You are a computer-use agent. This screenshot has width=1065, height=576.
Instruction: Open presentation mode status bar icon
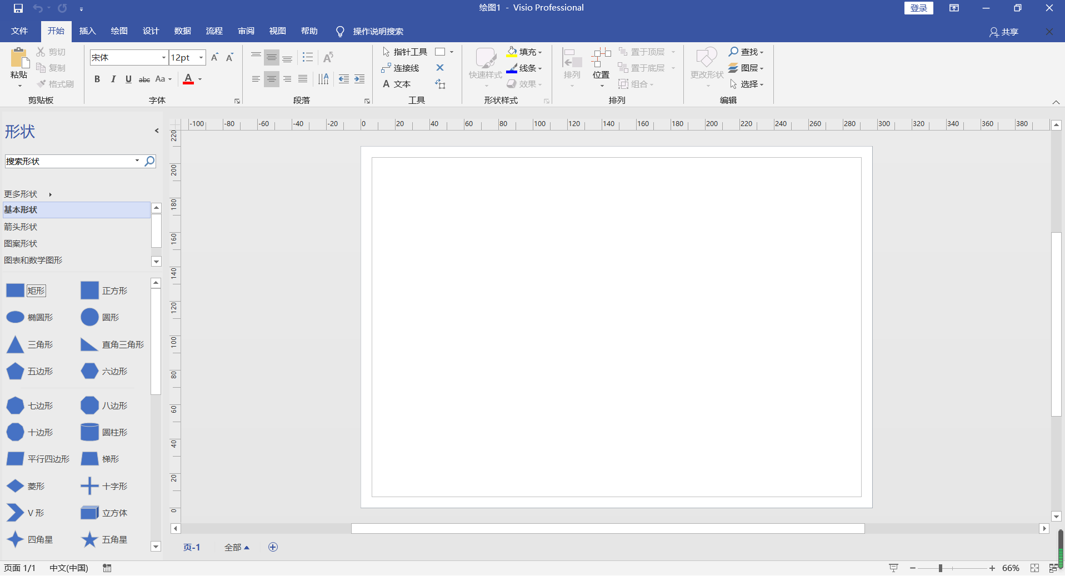893,568
